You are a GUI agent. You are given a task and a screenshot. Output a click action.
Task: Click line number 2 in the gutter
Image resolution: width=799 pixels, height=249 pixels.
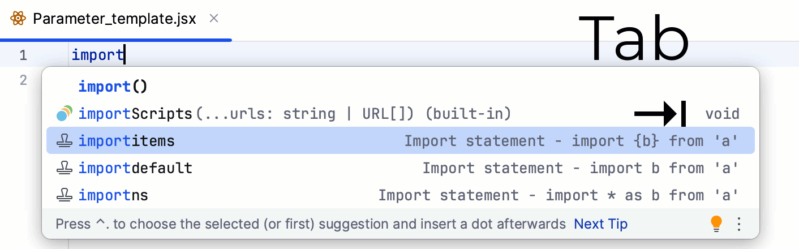click(23, 80)
